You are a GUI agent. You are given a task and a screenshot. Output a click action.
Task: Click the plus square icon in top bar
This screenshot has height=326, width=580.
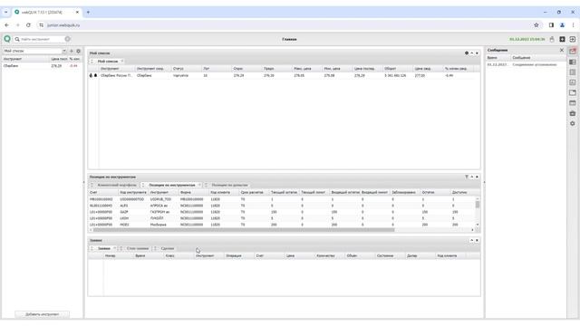tap(562, 39)
